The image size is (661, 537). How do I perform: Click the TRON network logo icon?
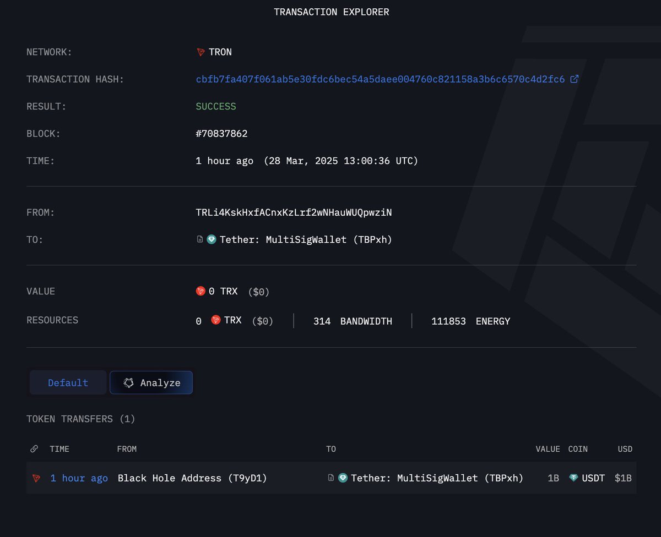(x=201, y=52)
